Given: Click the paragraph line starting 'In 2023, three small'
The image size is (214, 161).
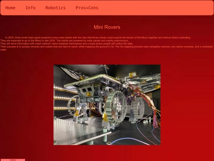Looking at the screenshot, I should click(98, 38).
